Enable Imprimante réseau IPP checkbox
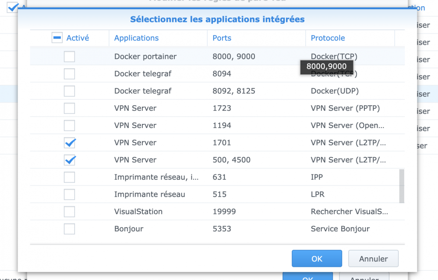Image resolution: width=438 pixels, height=280 pixels. (x=69, y=177)
